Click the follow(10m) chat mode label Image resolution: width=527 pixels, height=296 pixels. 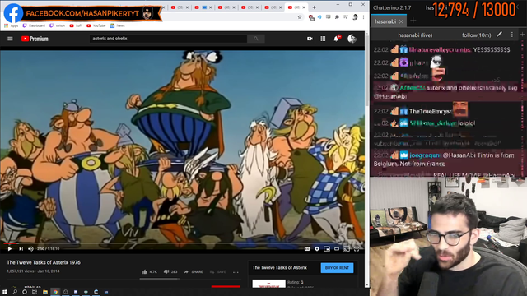tap(476, 35)
